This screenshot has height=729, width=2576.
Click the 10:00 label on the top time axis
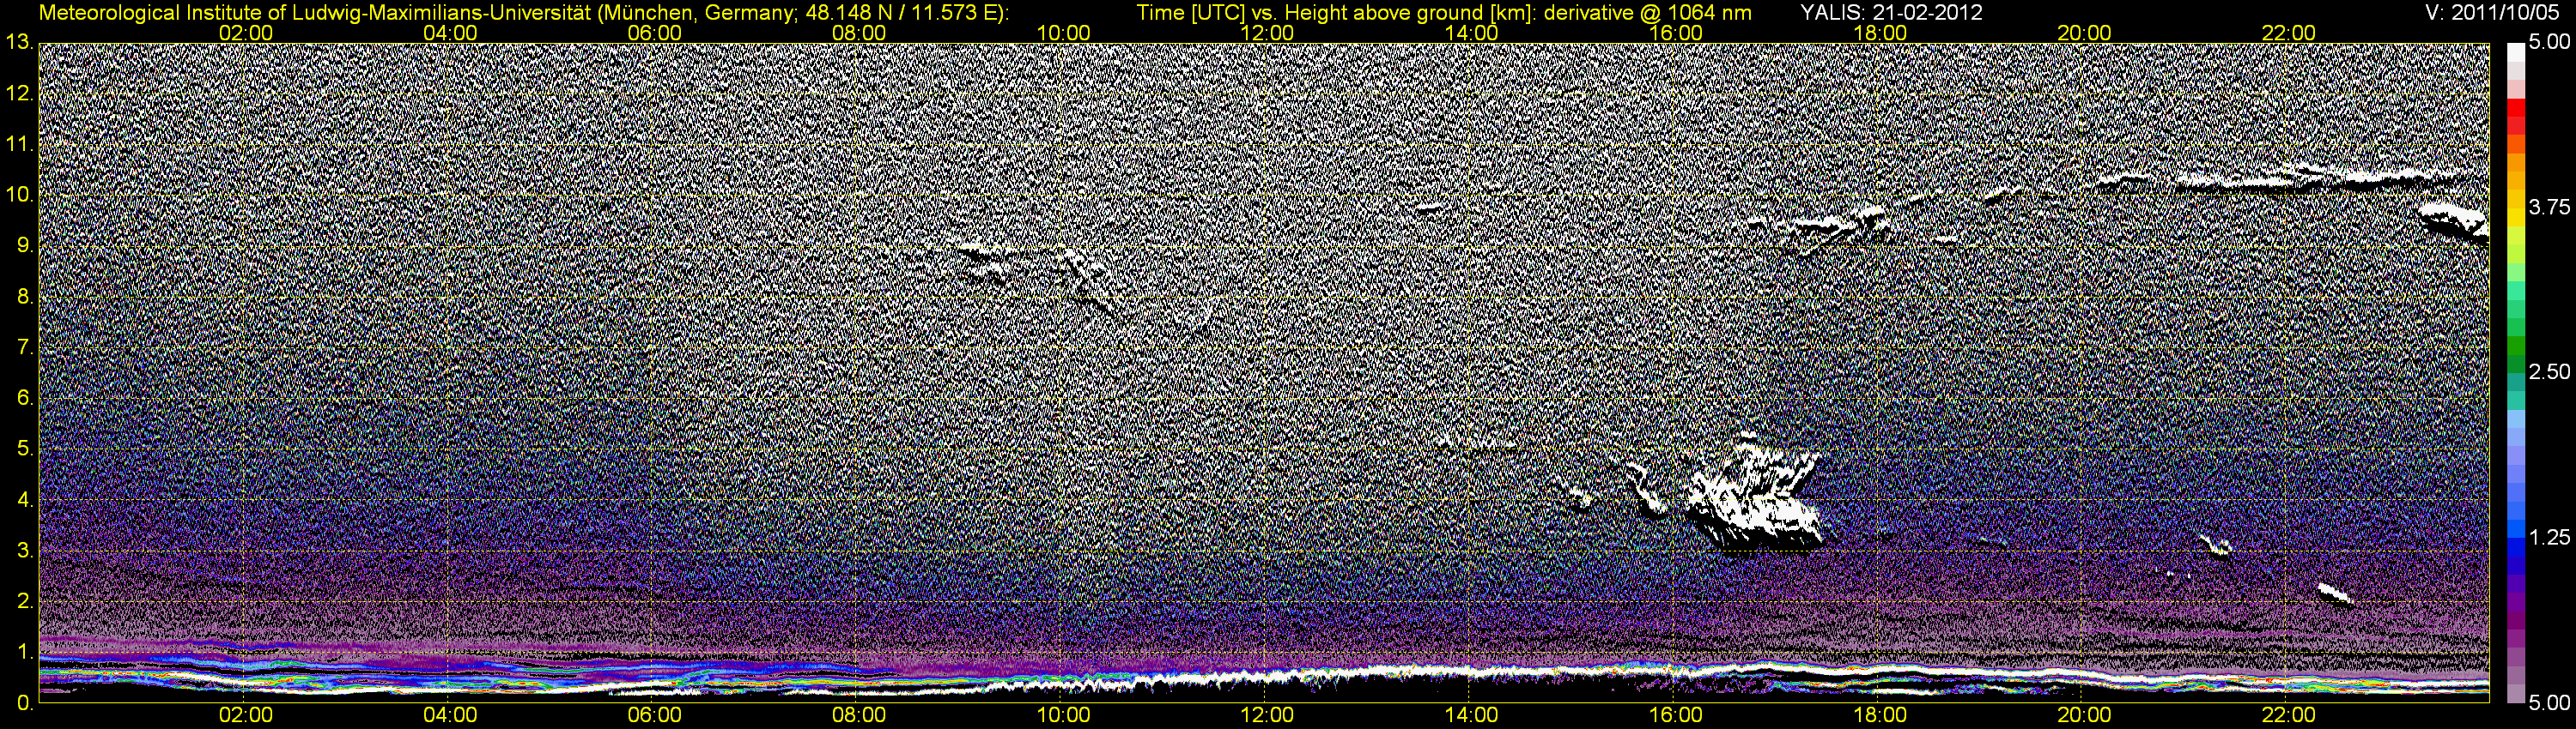pos(1063,33)
